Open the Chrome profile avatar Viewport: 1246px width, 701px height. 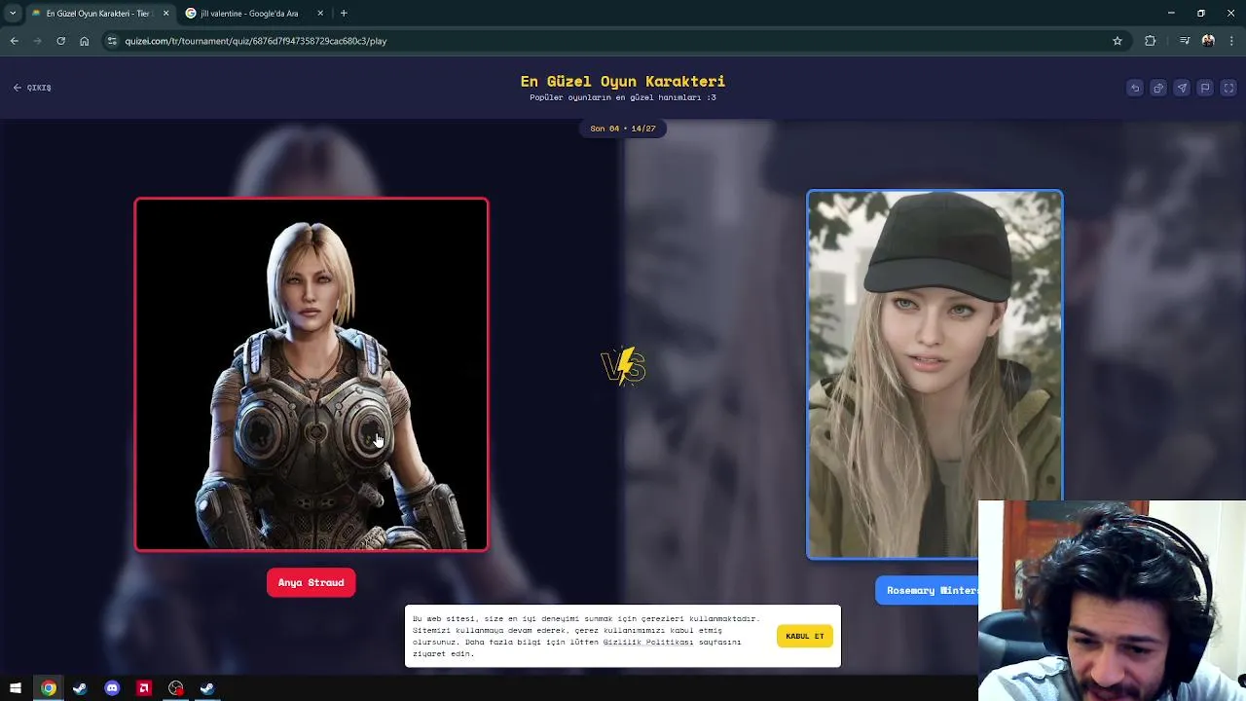tap(1208, 41)
